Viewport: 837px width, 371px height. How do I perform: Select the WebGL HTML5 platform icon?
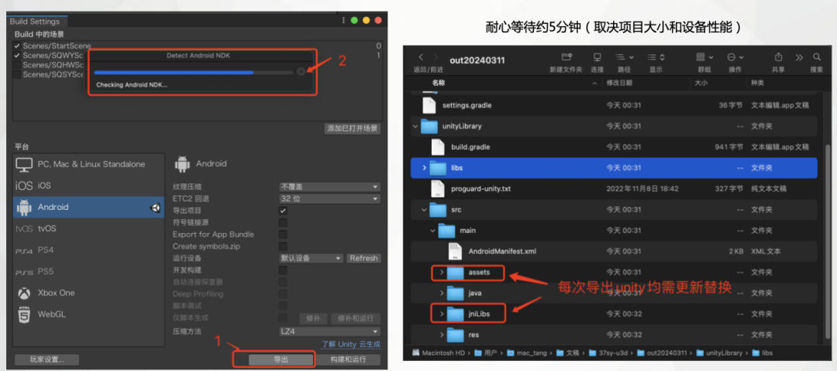tap(24, 314)
